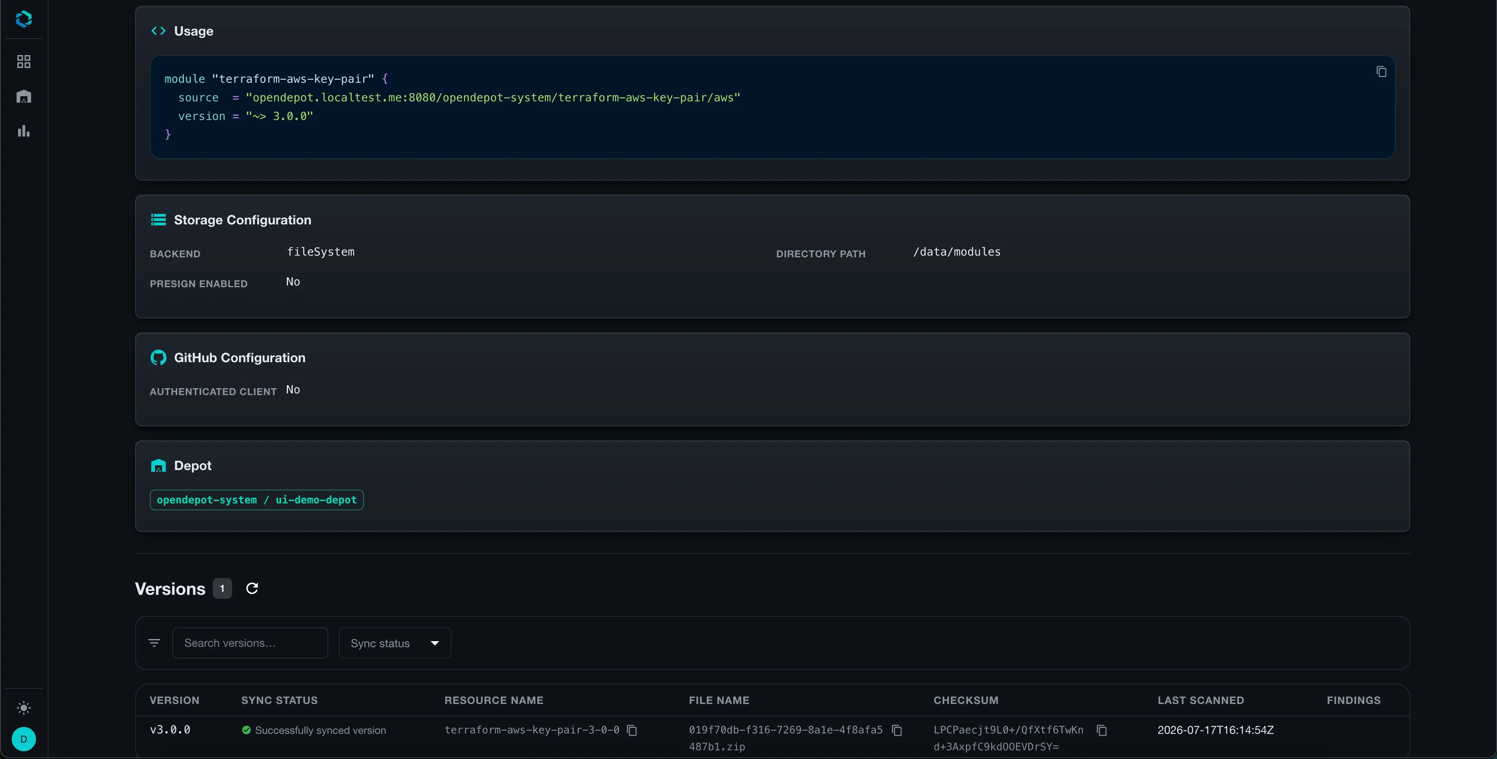This screenshot has height=759, width=1497.
Task: Toggle the light/dark theme sun icon
Action: [x=24, y=708]
